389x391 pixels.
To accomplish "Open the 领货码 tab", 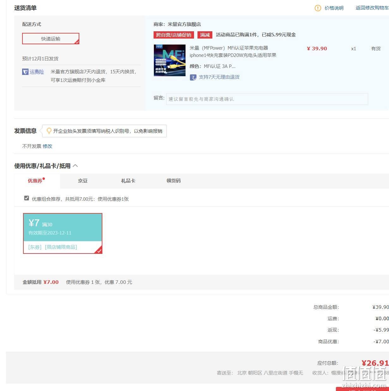I will [173, 180].
